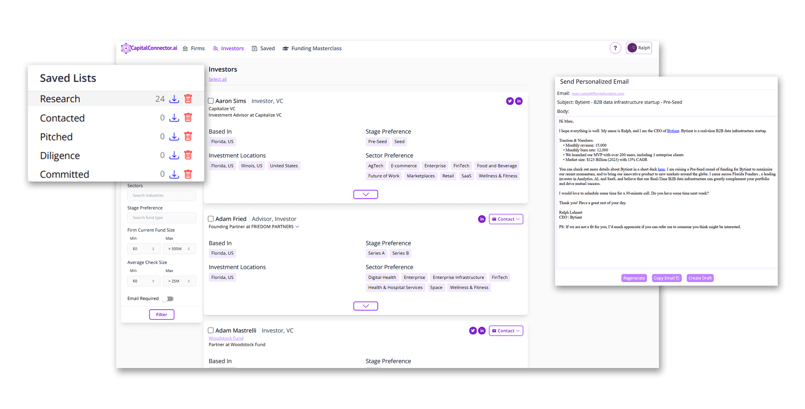Delete the Research saved list
This screenshot has width=805, height=409.
188,99
